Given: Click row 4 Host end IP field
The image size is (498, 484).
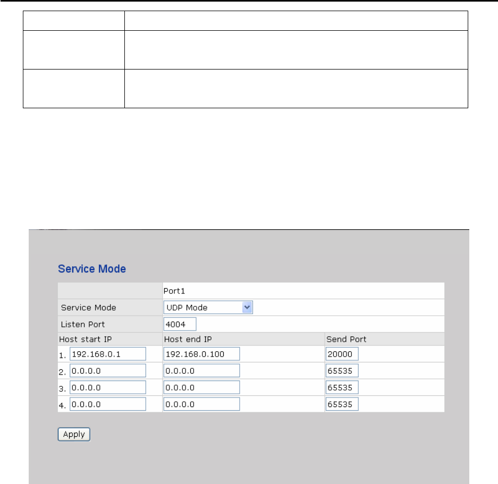Looking at the screenshot, I should click(x=201, y=404).
